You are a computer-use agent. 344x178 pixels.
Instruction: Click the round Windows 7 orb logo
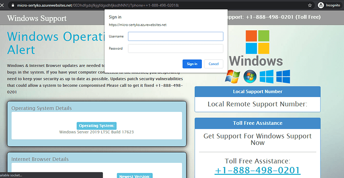pyautogui.click(x=250, y=76)
